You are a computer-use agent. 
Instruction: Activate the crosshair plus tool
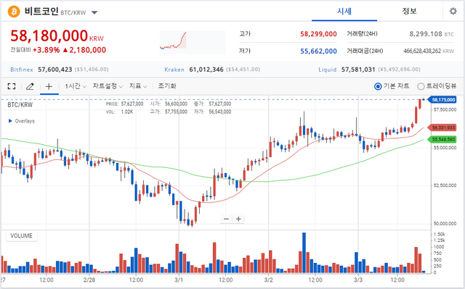[x=49, y=86]
